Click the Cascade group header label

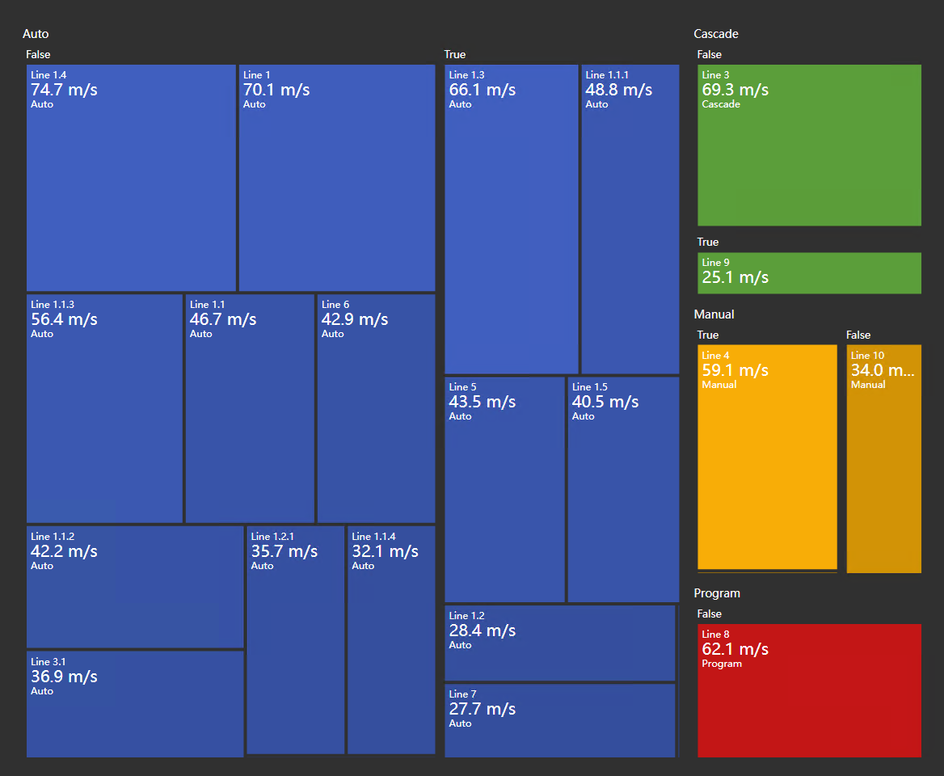716,34
